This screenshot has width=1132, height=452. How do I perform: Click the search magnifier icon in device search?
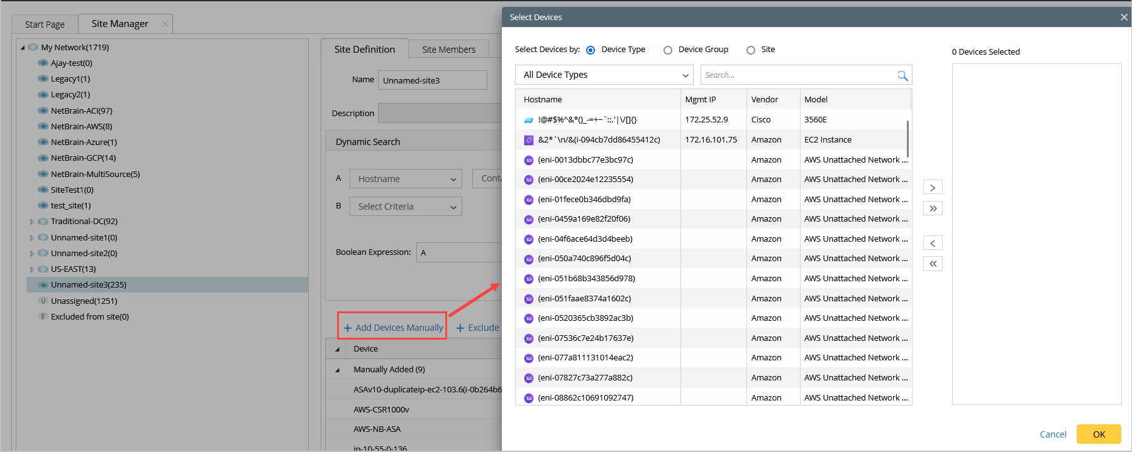click(902, 75)
